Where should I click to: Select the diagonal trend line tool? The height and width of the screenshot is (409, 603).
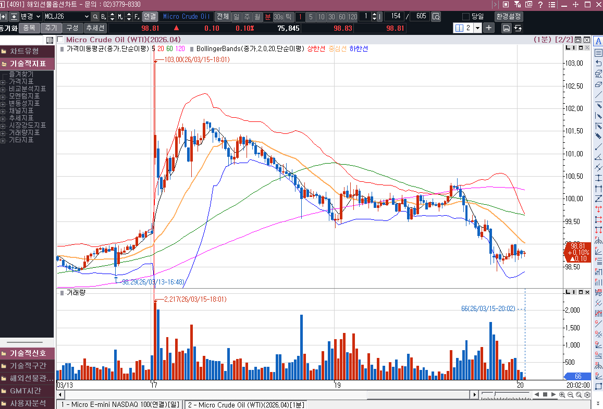(598, 94)
